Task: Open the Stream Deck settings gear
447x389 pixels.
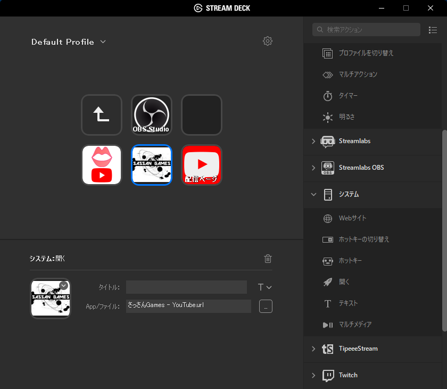Action: coord(268,41)
